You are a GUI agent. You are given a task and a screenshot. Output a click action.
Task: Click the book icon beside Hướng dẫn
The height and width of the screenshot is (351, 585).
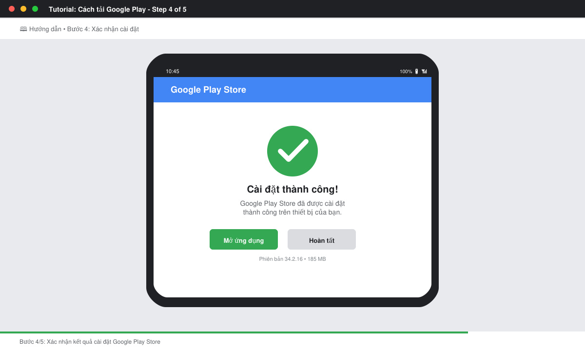click(23, 29)
